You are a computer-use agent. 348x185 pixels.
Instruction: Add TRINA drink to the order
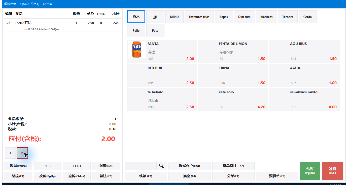[x=233, y=75]
